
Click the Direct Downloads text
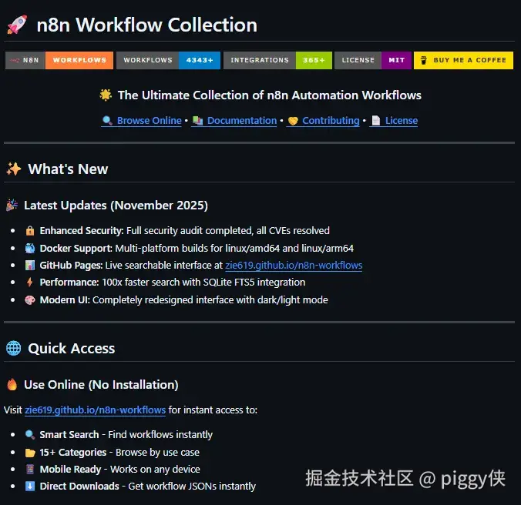79,486
